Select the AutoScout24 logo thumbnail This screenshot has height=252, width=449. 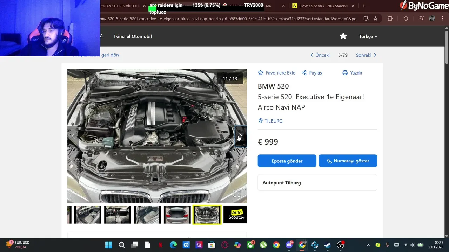[235, 215]
